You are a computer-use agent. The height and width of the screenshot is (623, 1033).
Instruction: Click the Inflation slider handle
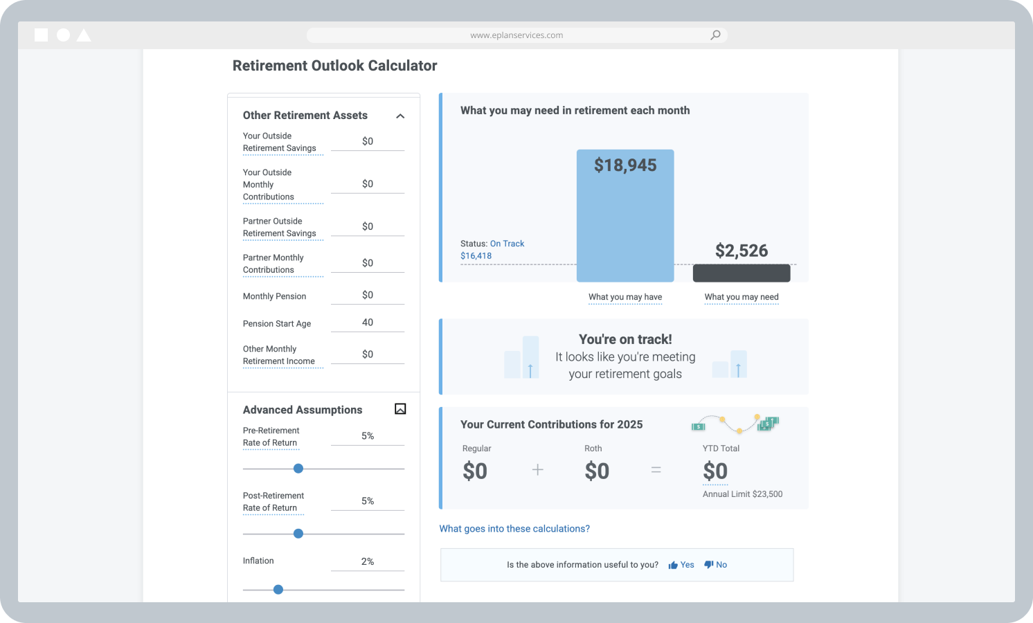pyautogui.click(x=278, y=590)
